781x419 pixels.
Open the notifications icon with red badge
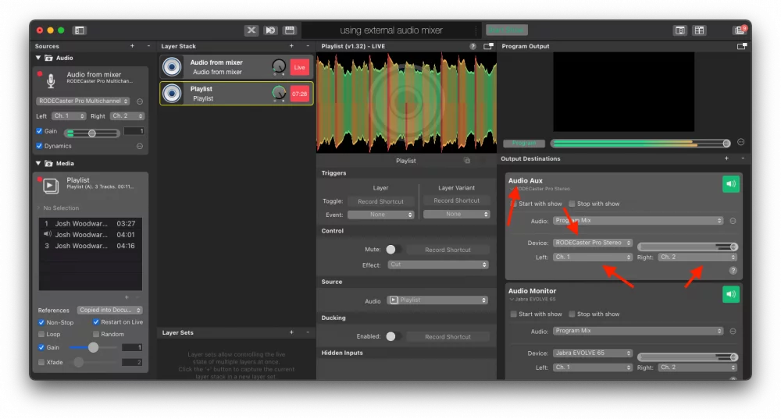(740, 30)
